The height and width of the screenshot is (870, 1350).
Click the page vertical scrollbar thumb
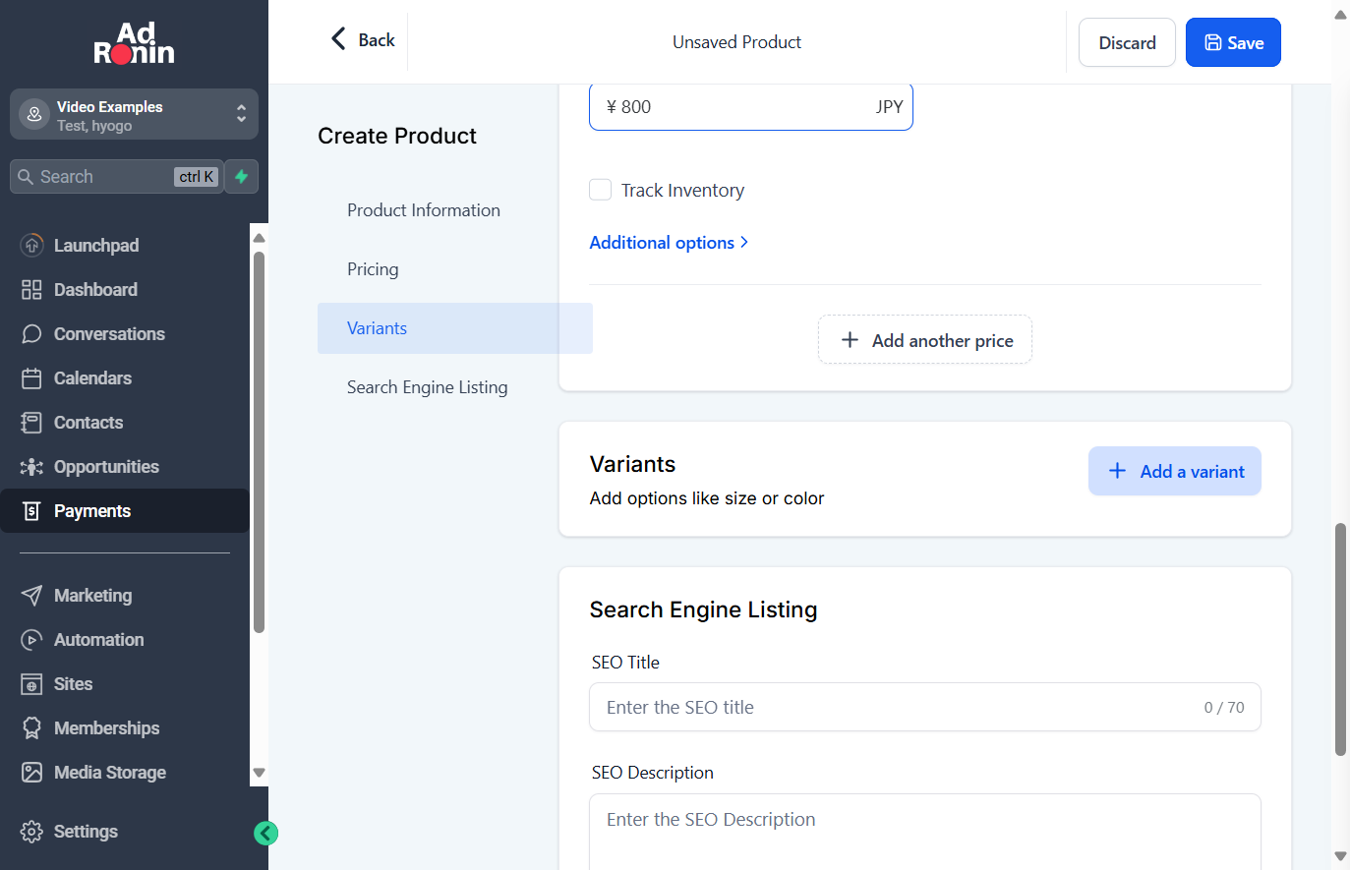1340,639
